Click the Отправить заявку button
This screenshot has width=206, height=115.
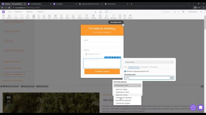click(102, 72)
